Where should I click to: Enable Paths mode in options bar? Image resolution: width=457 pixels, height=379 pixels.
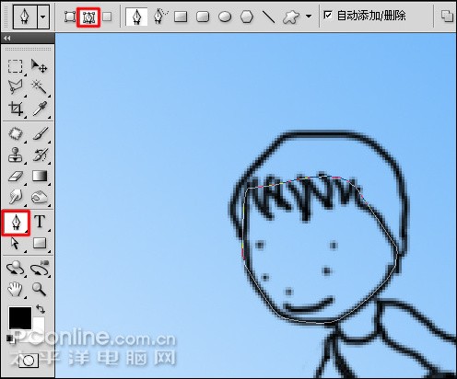[x=88, y=17]
